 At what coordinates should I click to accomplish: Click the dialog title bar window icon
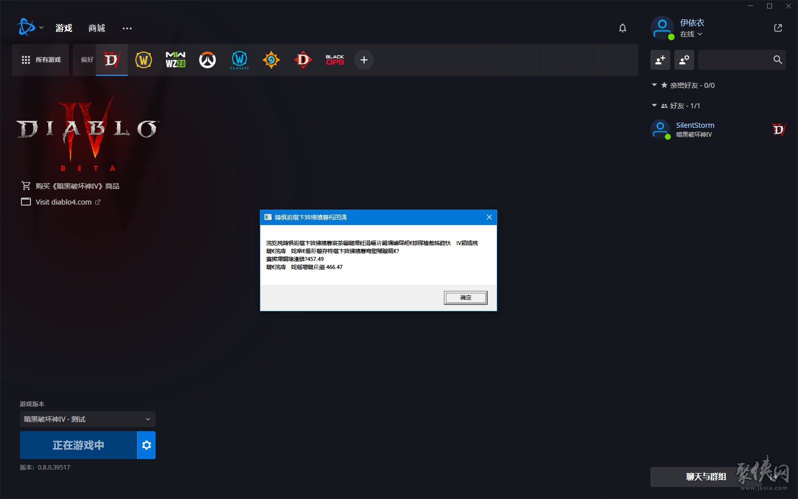268,217
